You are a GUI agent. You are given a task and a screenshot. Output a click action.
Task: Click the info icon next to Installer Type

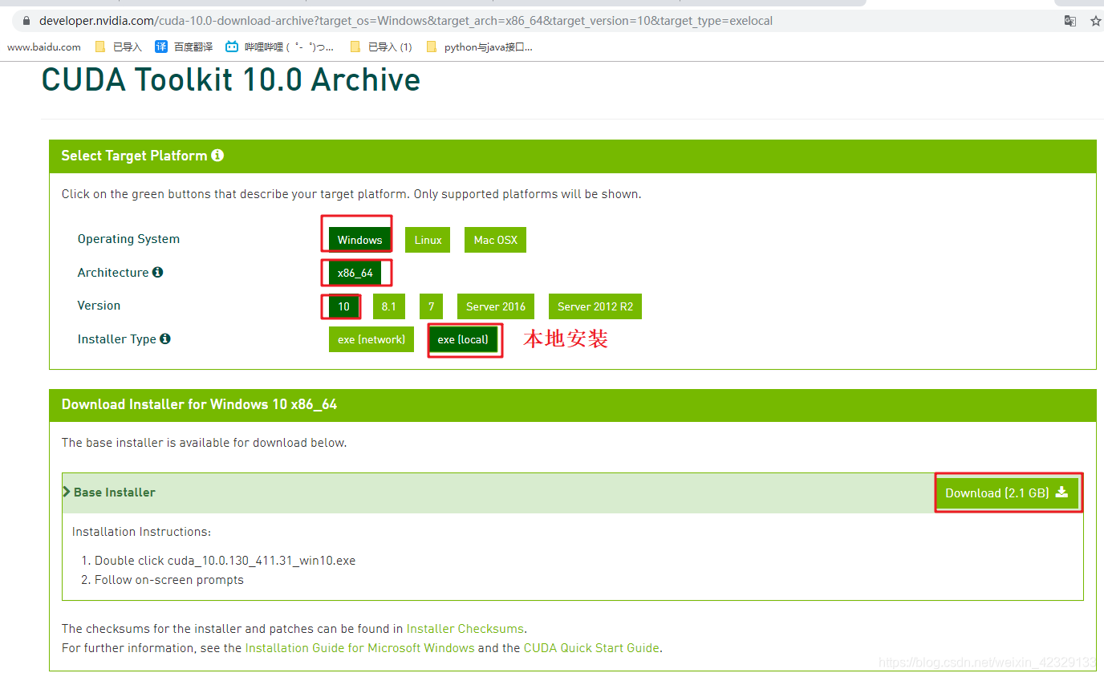[x=165, y=338]
